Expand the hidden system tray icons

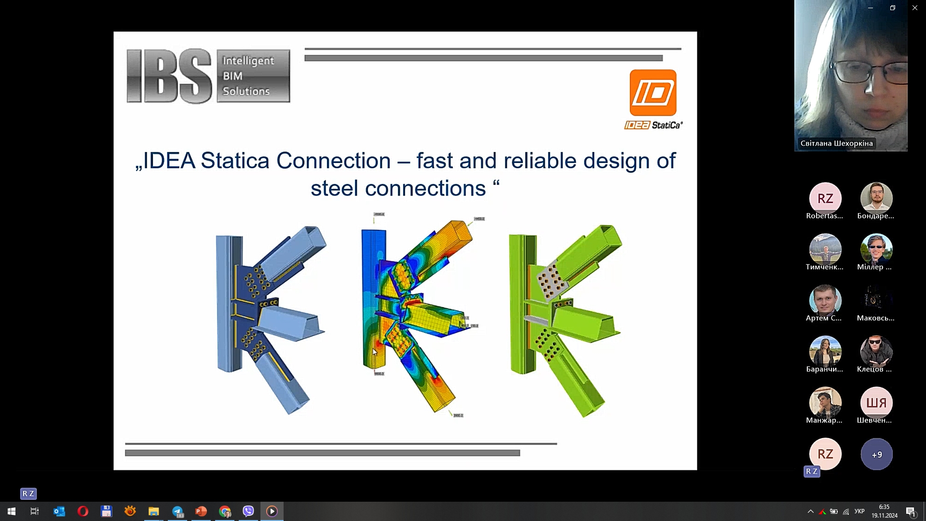tap(810, 511)
